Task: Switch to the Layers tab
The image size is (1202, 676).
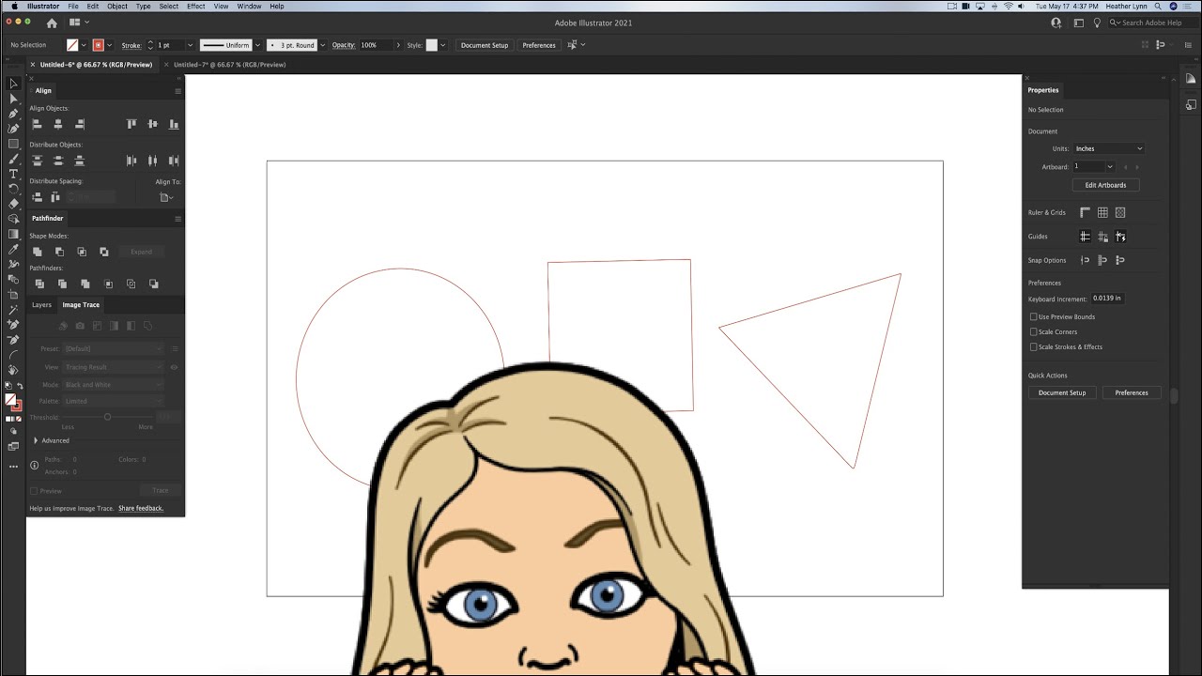Action: pos(41,304)
